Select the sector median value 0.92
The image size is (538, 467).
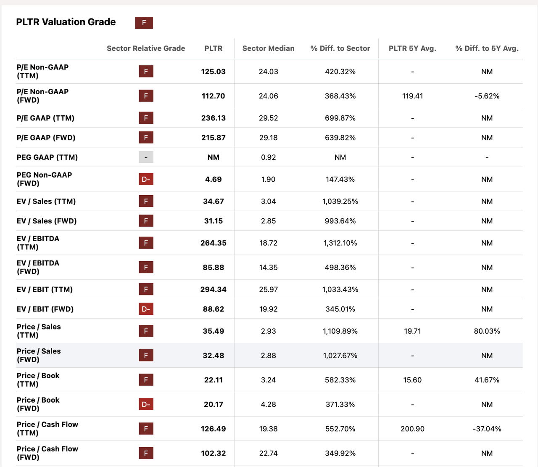(x=269, y=157)
